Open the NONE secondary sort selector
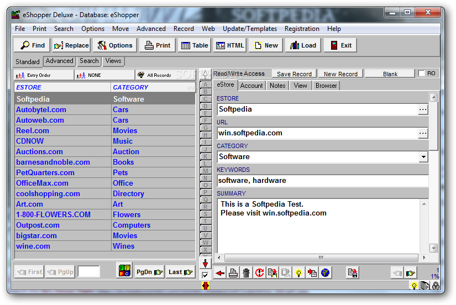The width and height of the screenshot is (456, 305). pyautogui.click(x=104, y=75)
